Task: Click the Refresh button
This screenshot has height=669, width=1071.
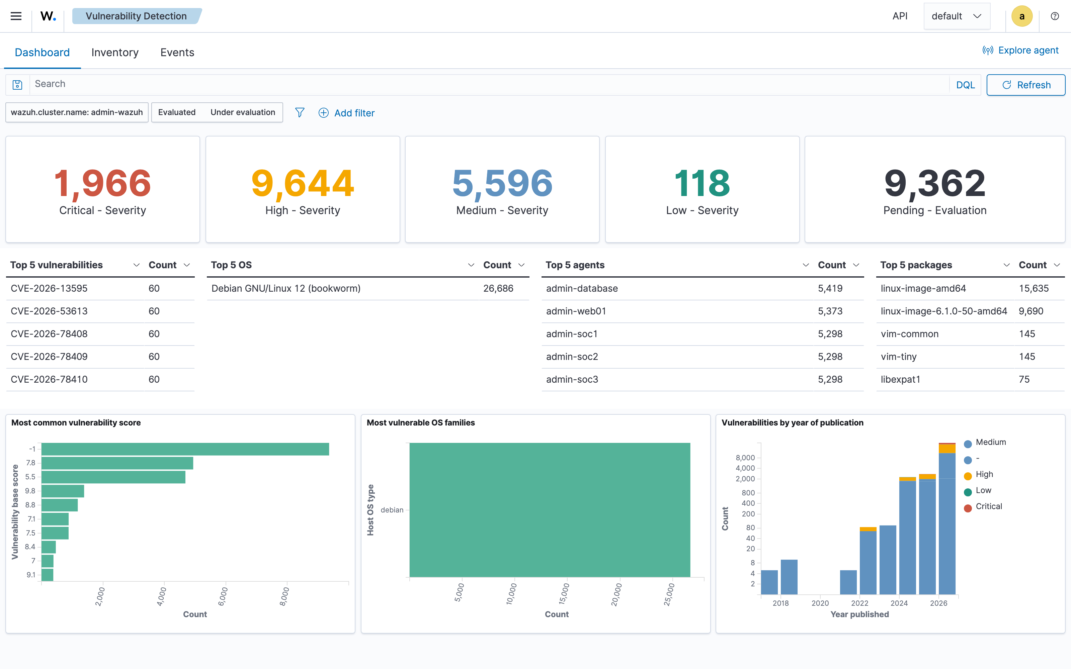Action: tap(1025, 85)
